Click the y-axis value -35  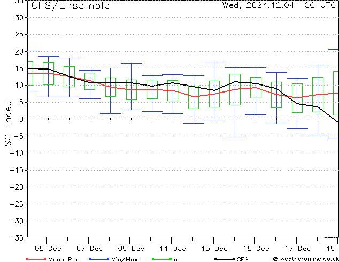pos(17,238)
